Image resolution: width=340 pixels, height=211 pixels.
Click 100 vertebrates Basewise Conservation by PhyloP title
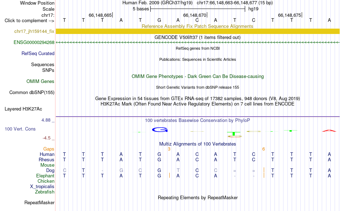[x=198, y=121]
